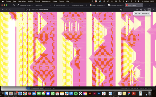Open Spotlight search in menu bar
156x97 pixels.
tap(135, 1)
